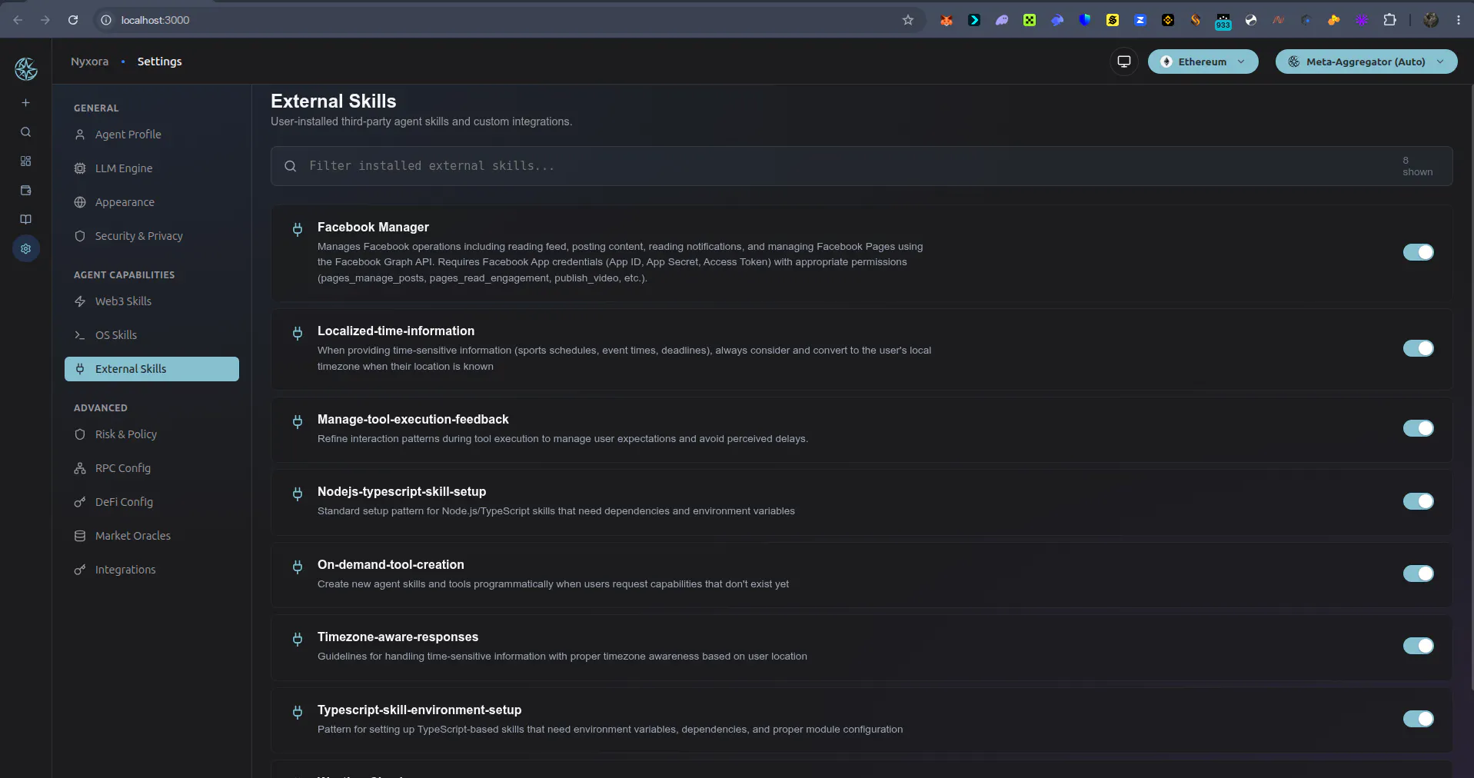1474x778 pixels.
Task: Open the Ethereum network dropdown
Action: 1203,62
